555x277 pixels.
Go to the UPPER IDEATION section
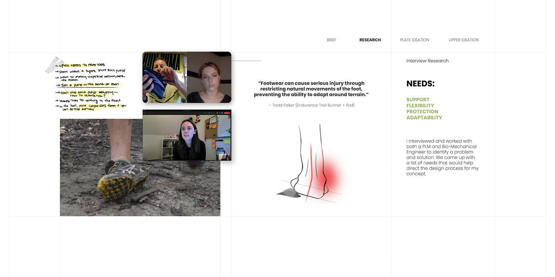tap(463, 40)
